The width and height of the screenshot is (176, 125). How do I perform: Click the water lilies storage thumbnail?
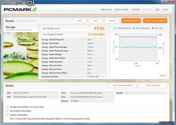click(21, 56)
